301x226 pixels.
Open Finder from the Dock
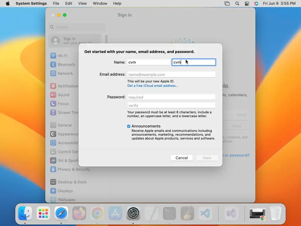(25, 213)
